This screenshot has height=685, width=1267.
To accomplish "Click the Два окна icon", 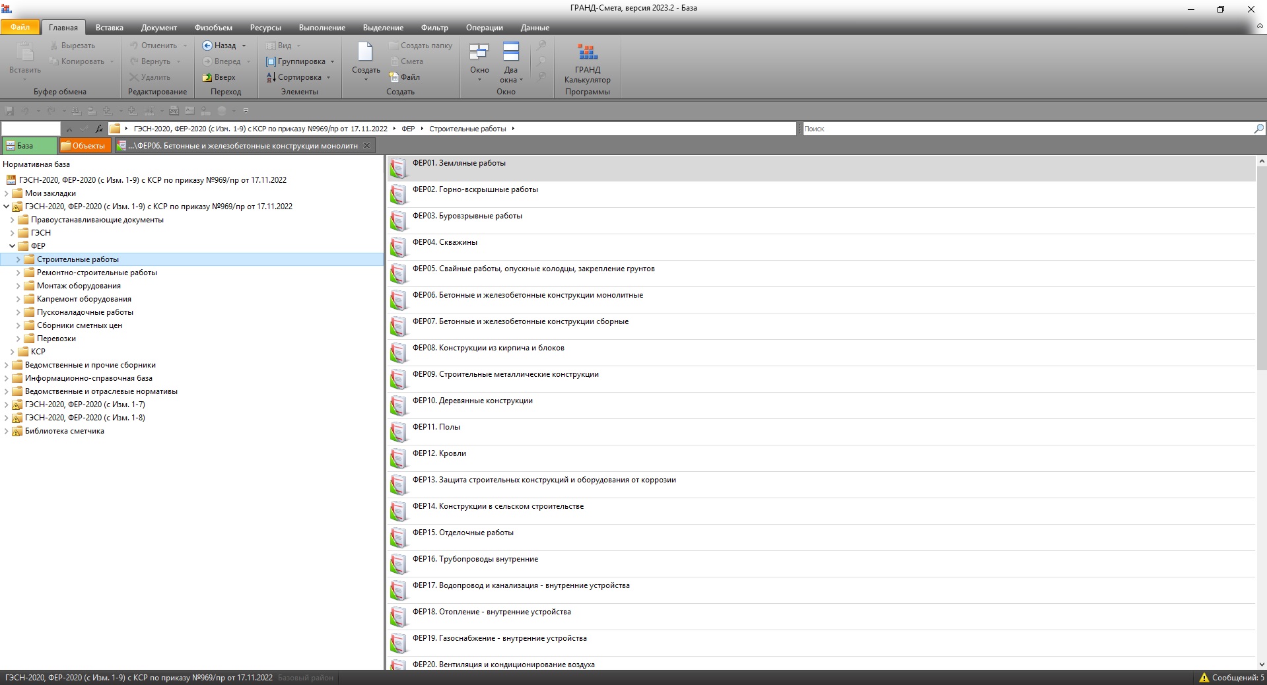I will [511, 51].
